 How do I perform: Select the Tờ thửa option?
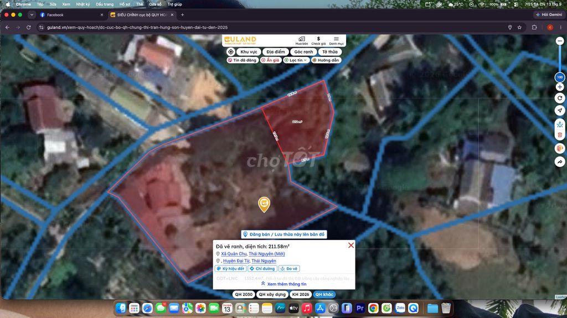click(330, 51)
